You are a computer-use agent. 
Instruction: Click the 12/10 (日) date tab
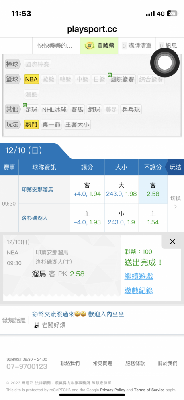23,150
